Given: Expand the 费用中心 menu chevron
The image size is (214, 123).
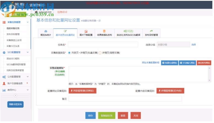Looking at the screenshot, I should click(x=28, y=90).
